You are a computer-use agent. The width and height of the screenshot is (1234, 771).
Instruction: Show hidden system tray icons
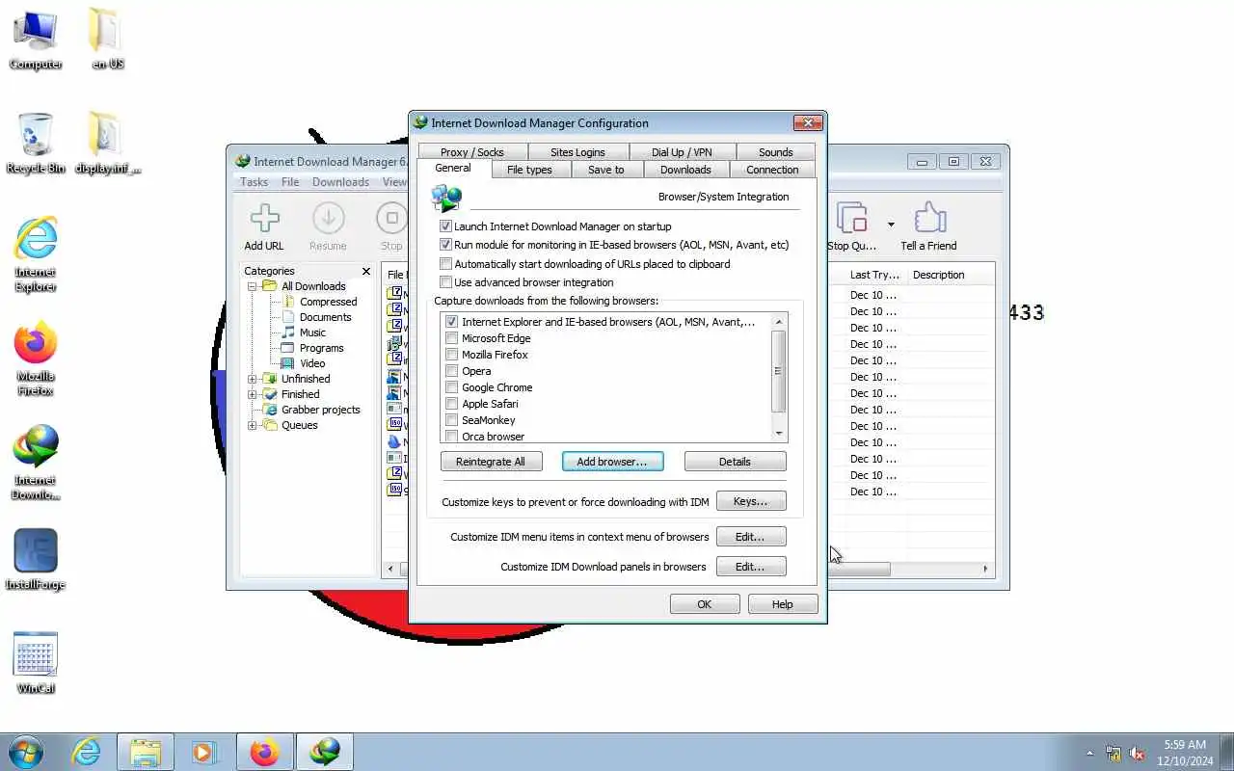(1090, 754)
